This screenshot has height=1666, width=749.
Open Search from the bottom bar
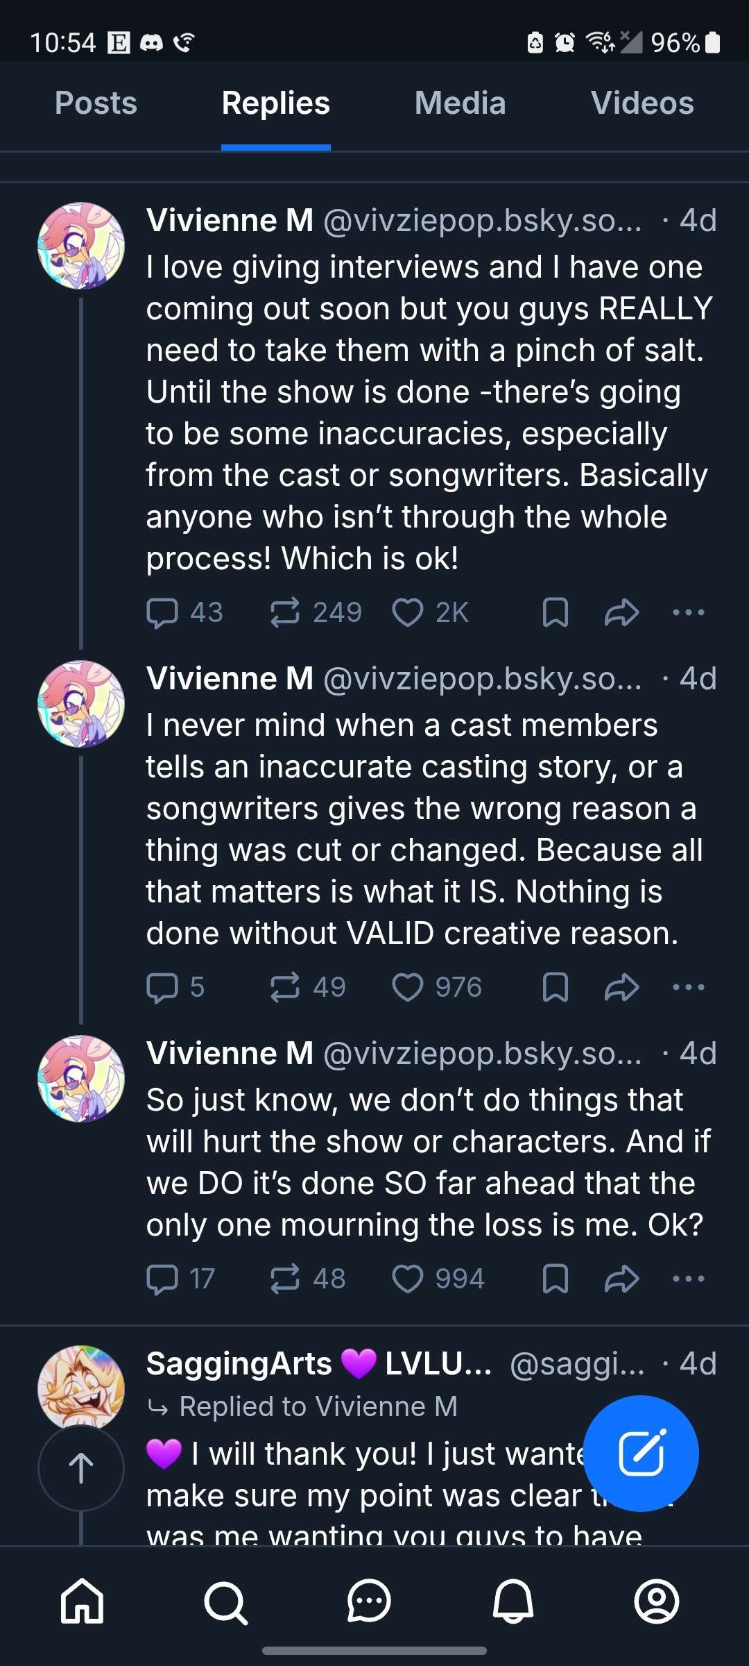point(225,1601)
